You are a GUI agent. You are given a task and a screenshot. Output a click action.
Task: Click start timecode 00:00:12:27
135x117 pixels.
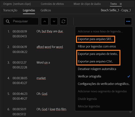coord(19,62)
